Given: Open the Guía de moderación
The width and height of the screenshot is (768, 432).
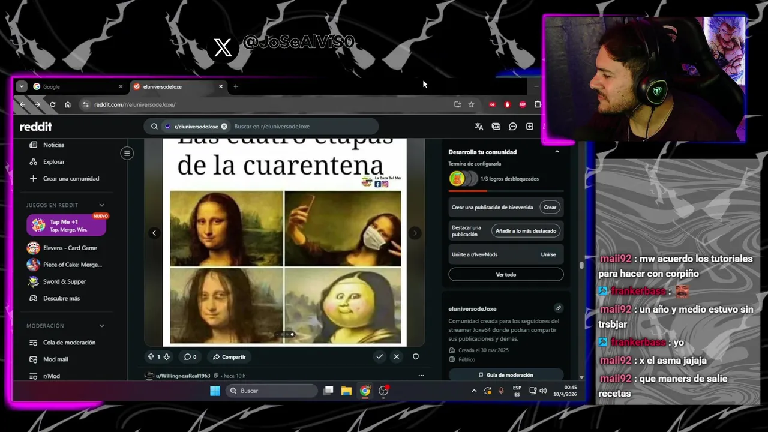Looking at the screenshot, I should pyautogui.click(x=506, y=375).
